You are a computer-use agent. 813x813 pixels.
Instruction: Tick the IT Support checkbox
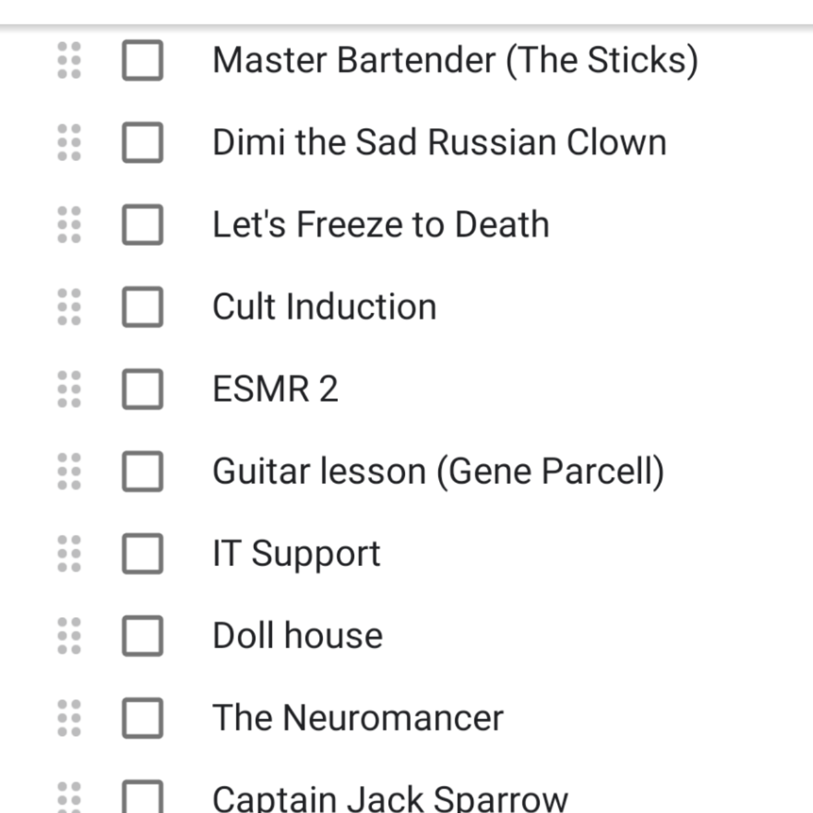pyautogui.click(x=142, y=554)
